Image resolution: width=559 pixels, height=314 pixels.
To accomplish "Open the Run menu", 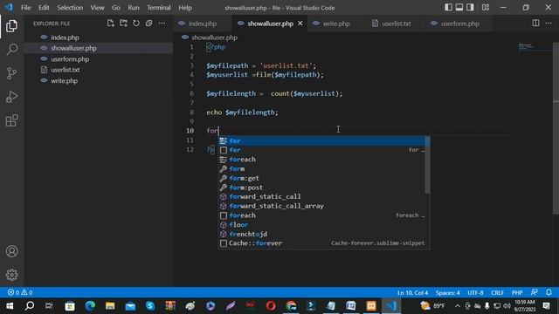I will 134,8.
